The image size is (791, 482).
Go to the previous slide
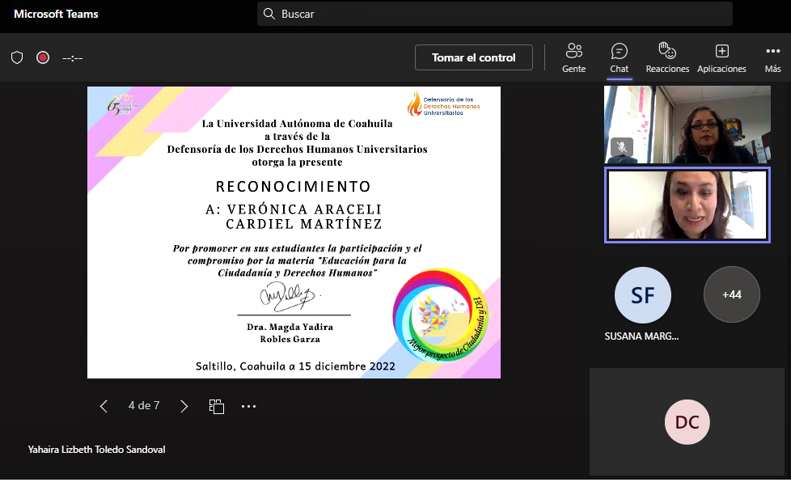coord(104,406)
